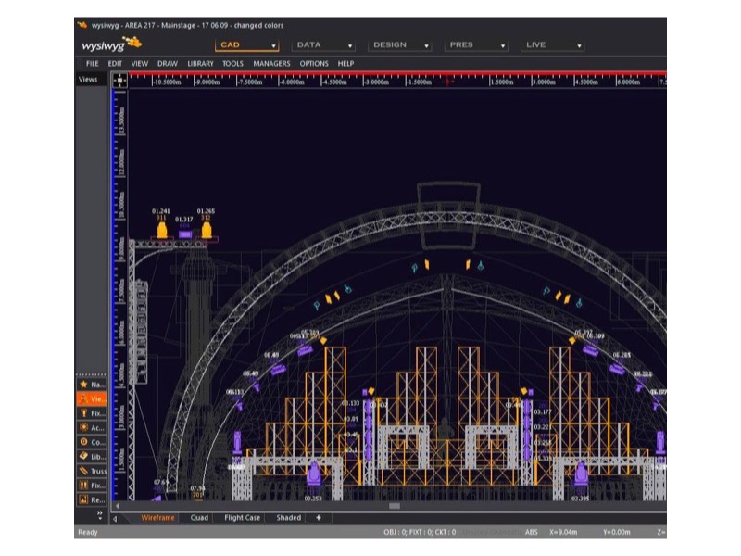
Task: Open the MANAGERS menu
Action: click(x=271, y=64)
